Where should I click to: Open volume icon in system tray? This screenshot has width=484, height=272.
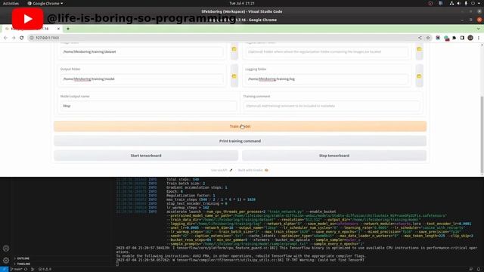click(x=459, y=3)
